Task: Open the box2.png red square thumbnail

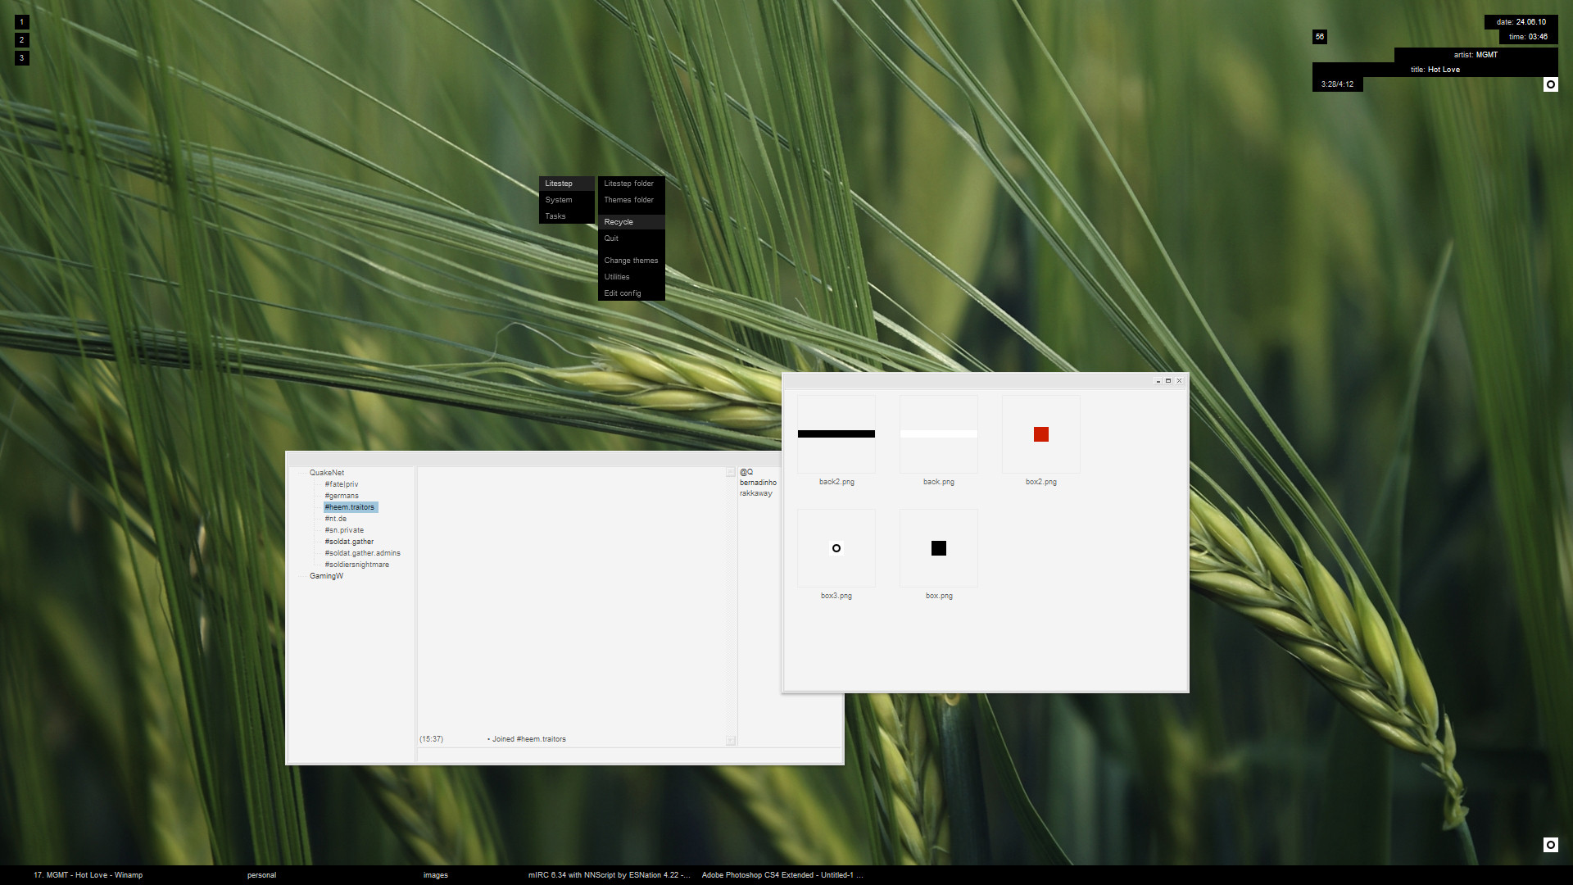Action: 1040,434
